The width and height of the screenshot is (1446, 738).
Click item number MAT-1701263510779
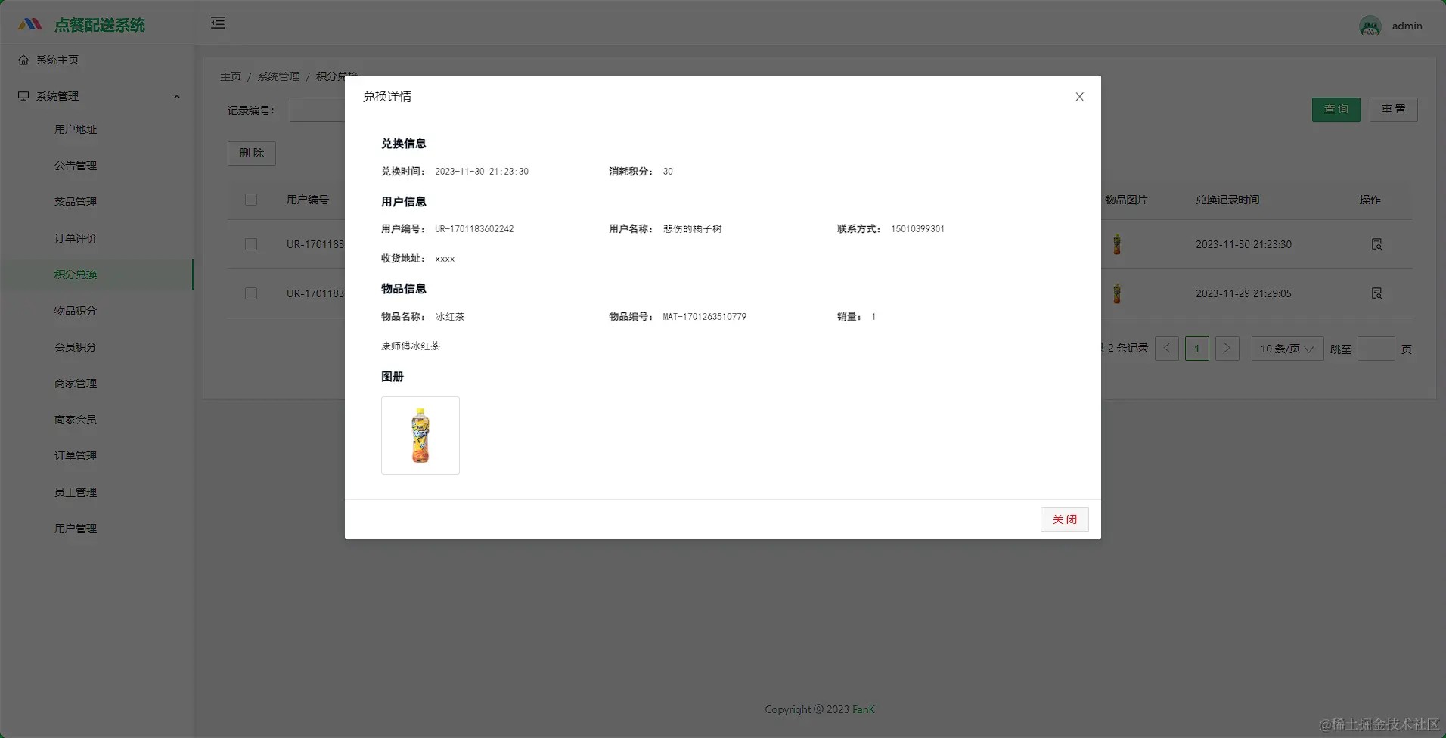704,317
